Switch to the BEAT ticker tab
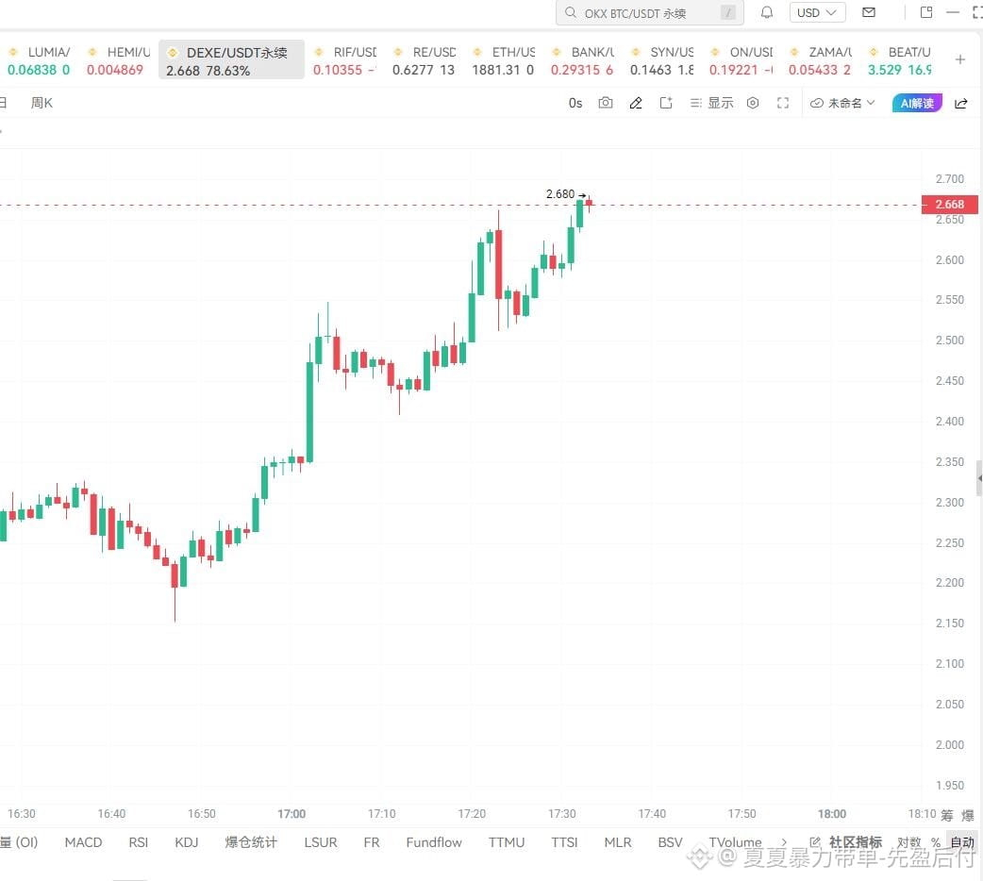Screen dimensions: 983x881 click(900, 60)
